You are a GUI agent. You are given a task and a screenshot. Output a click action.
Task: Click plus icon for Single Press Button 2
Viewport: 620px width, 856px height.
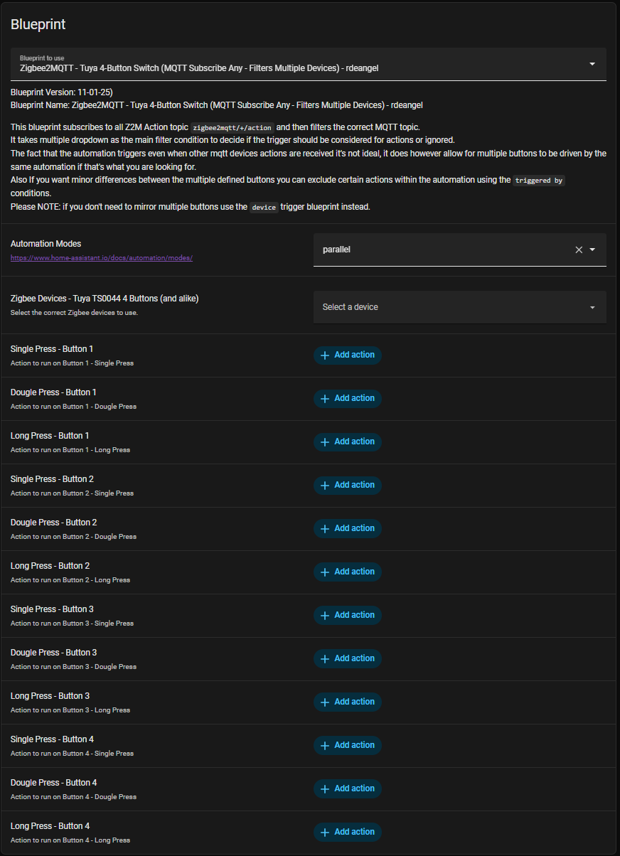coord(325,486)
